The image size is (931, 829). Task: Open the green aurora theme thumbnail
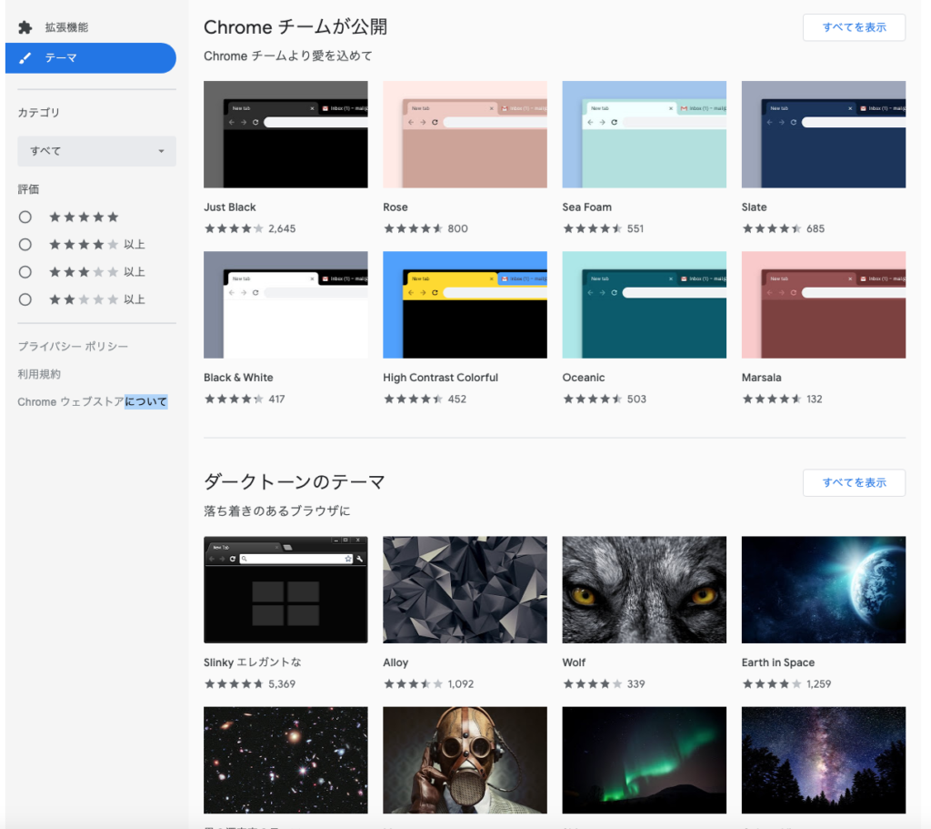click(645, 760)
